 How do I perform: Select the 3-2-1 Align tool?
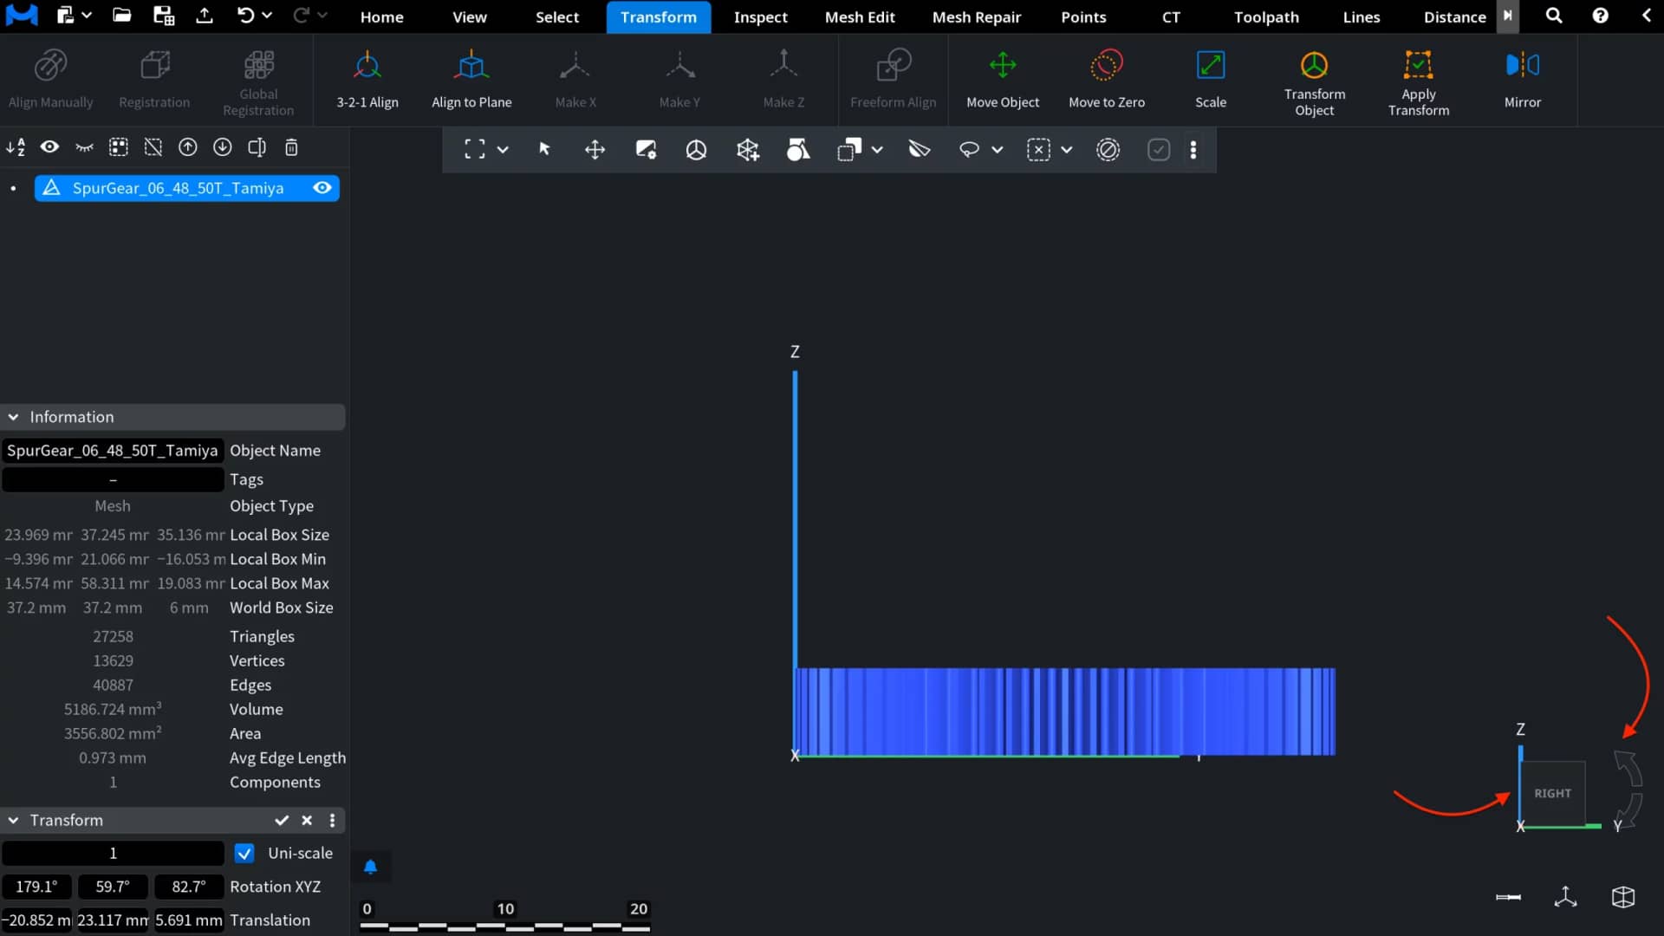click(x=367, y=80)
